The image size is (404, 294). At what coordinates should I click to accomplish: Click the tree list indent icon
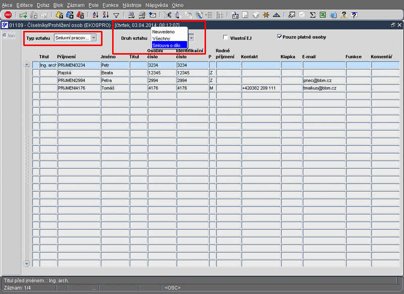209,15
